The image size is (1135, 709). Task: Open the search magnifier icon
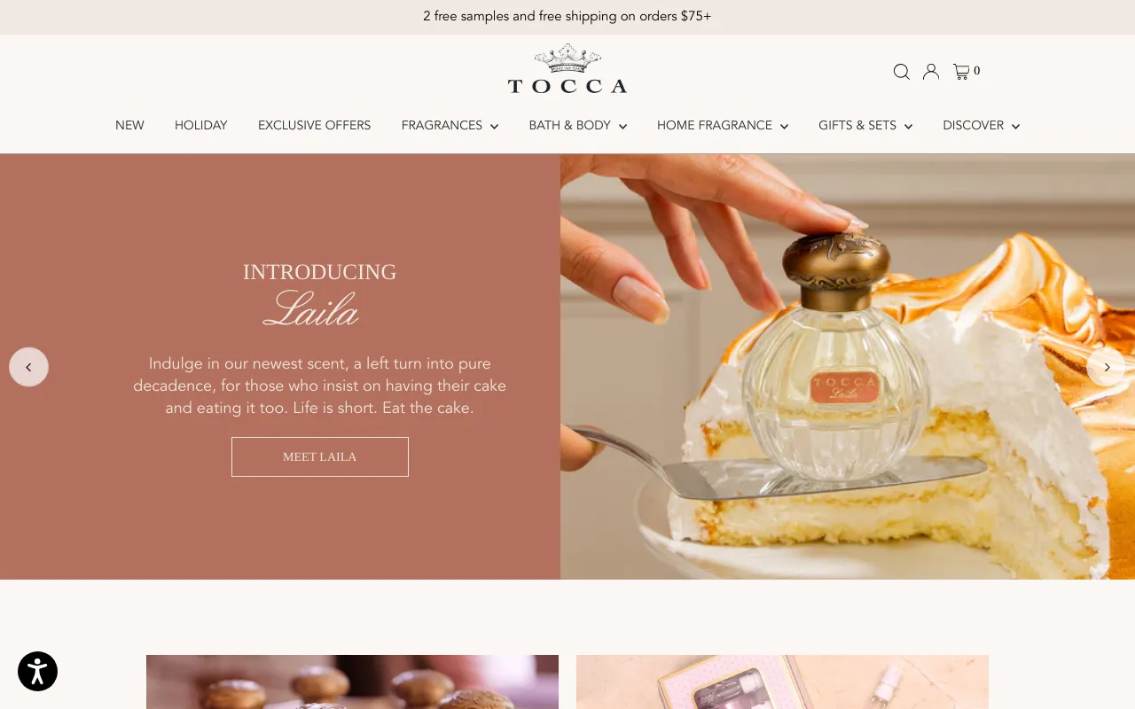pyautogui.click(x=902, y=72)
